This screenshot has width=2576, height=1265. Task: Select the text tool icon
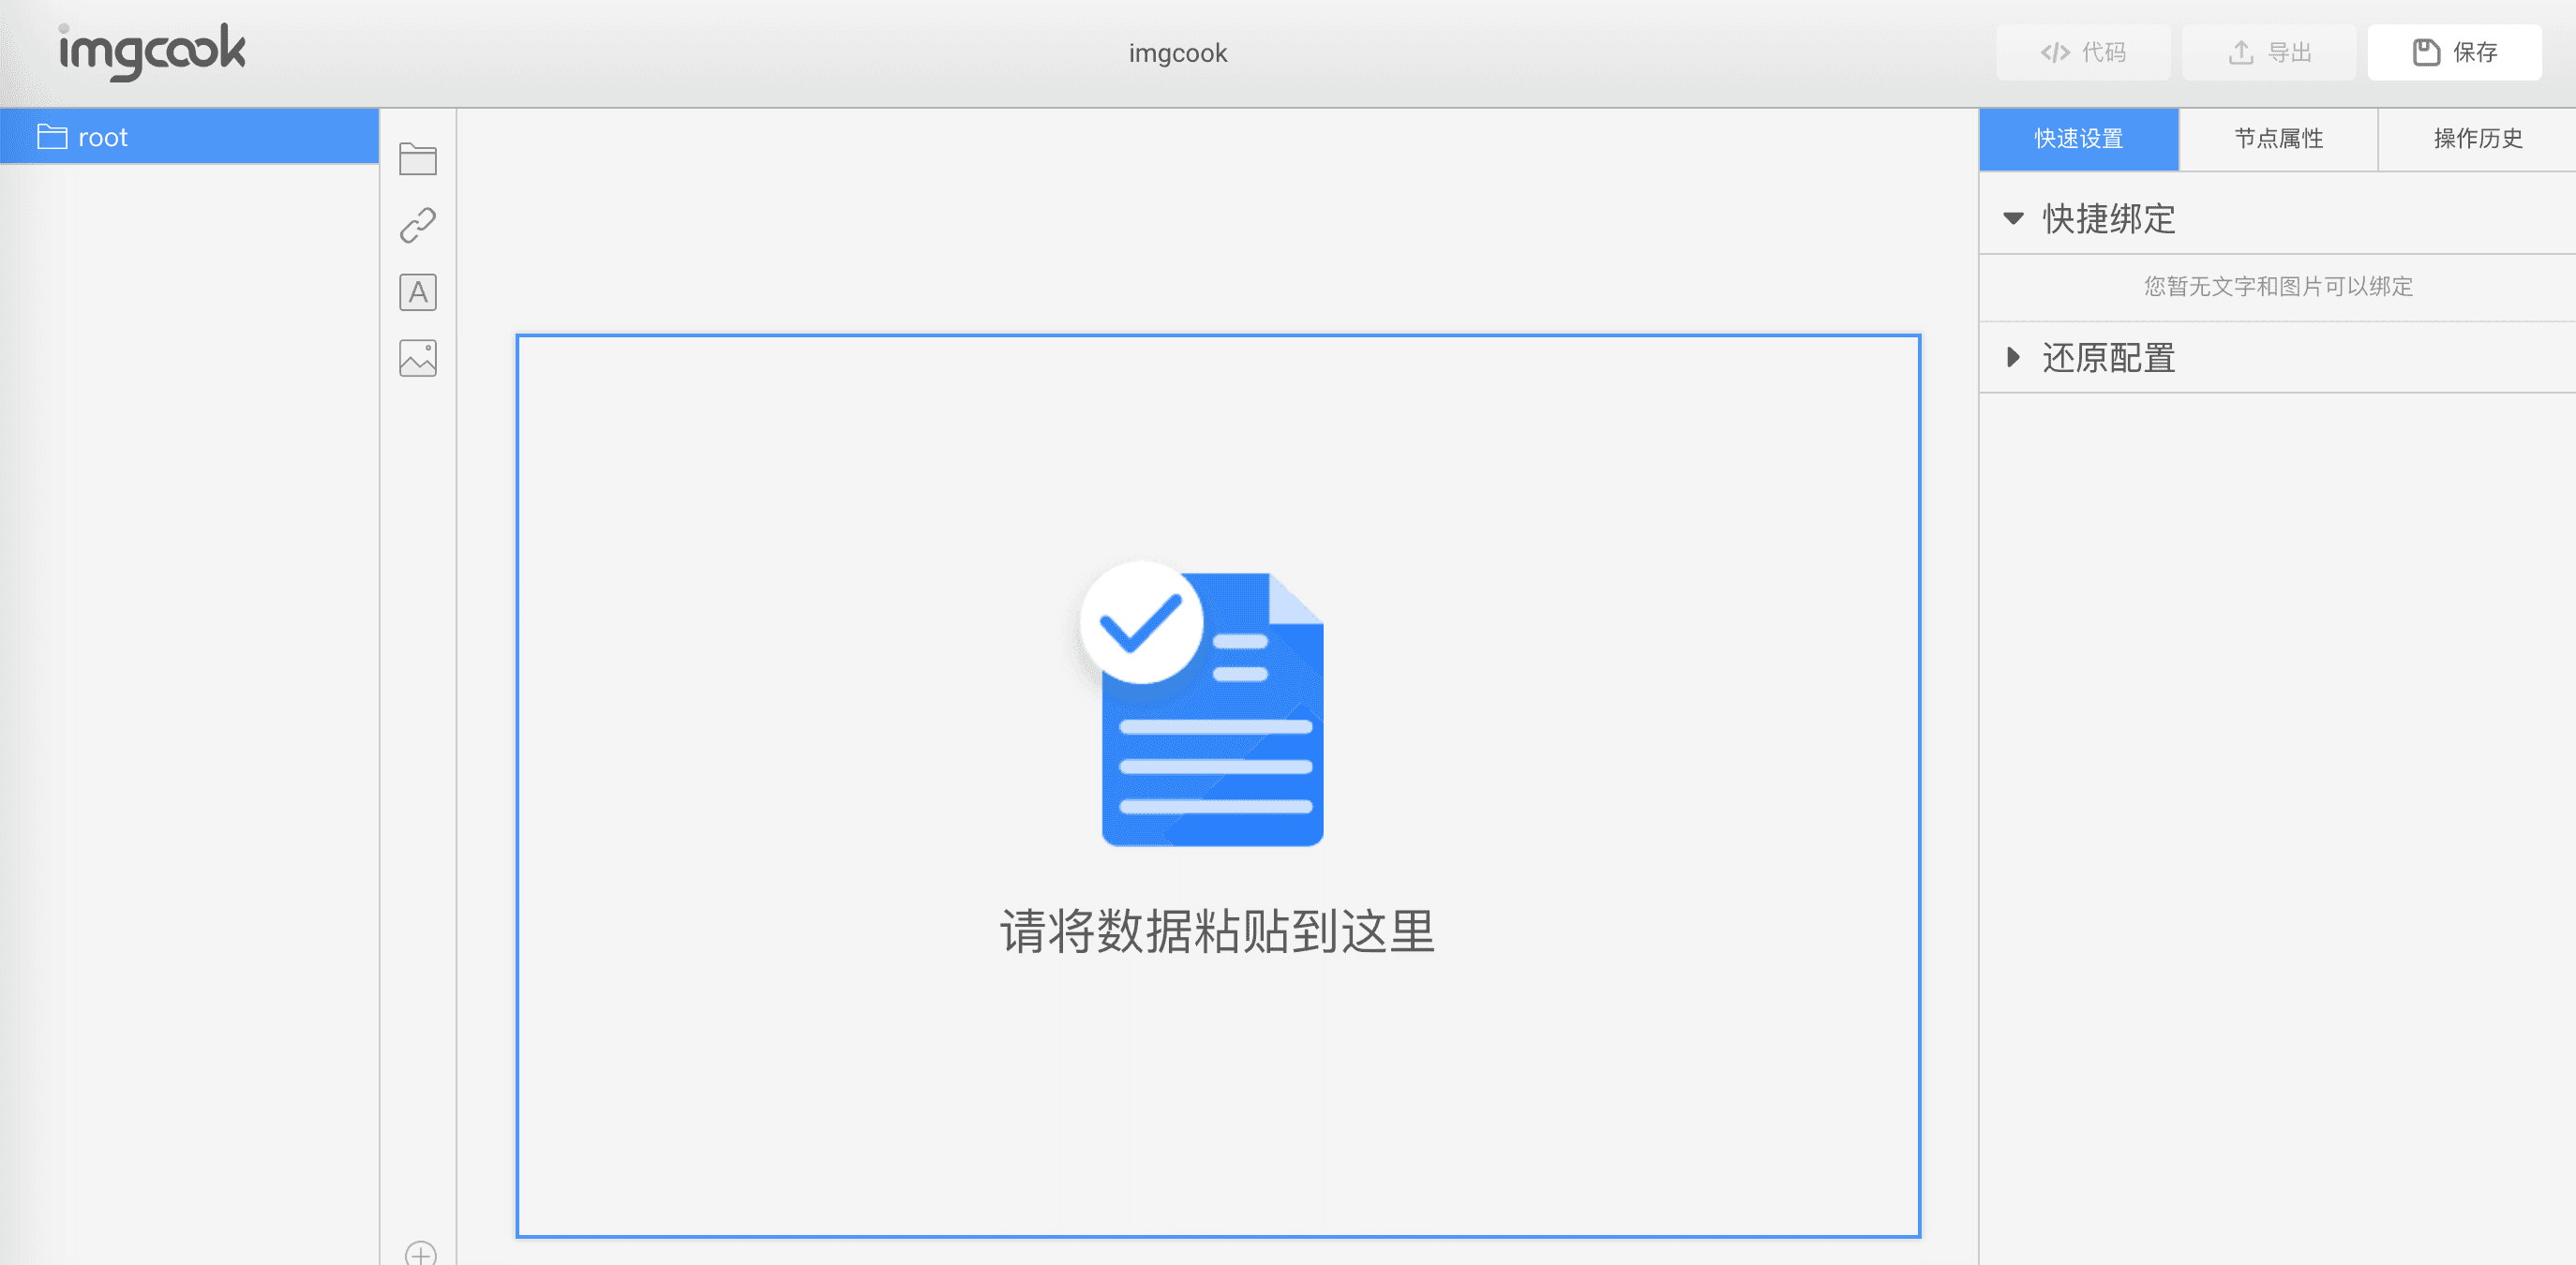[x=417, y=291]
